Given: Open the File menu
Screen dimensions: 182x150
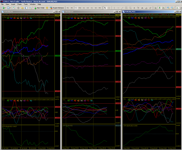Looking at the screenshot, I should point(2,4).
